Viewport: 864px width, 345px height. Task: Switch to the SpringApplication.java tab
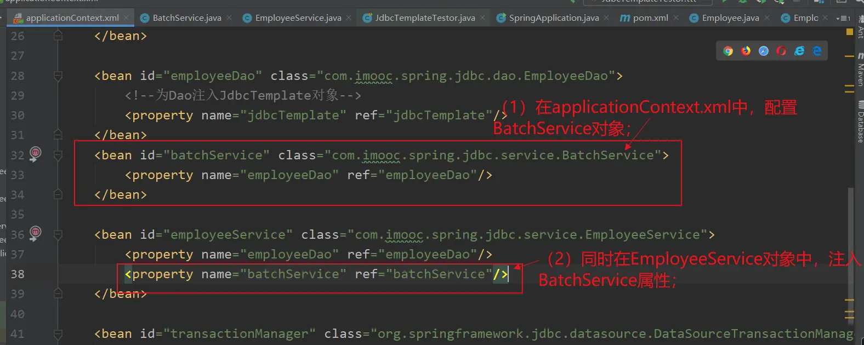pyautogui.click(x=554, y=18)
